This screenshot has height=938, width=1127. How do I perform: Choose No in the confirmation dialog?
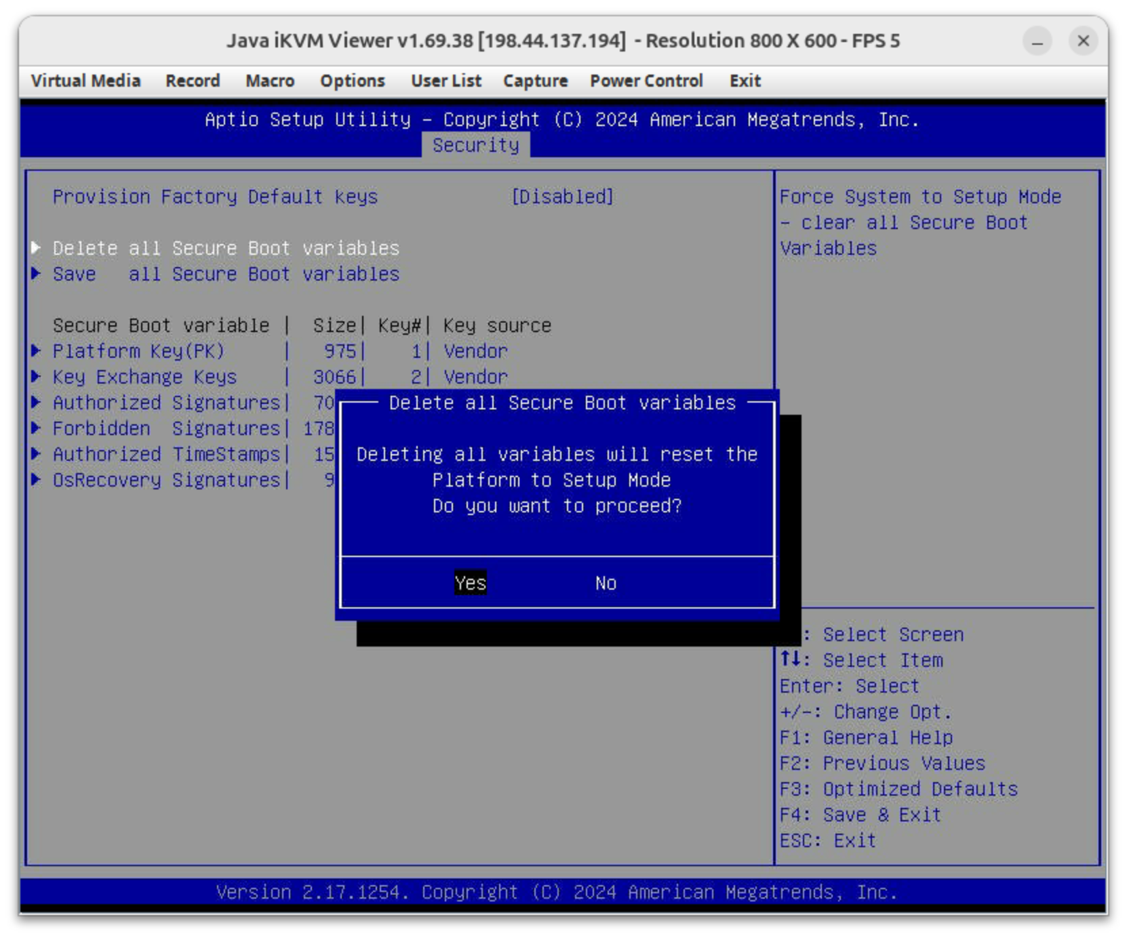606,583
